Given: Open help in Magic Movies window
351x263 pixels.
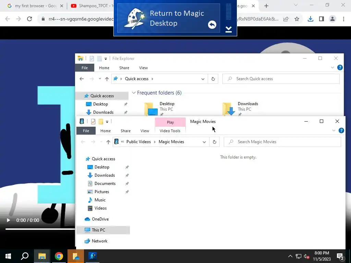Looking at the screenshot, I should [341, 130].
